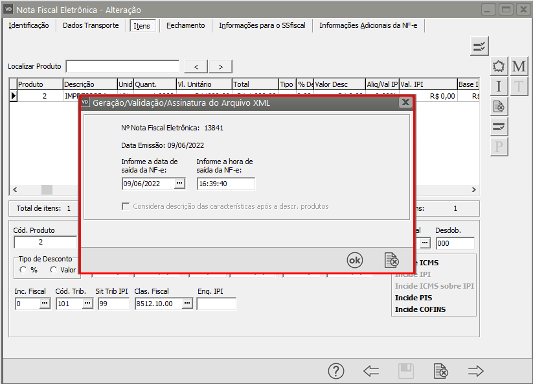Switch to the Fechamento tab
Image resolution: width=533 pixels, height=384 pixels.
(x=185, y=25)
